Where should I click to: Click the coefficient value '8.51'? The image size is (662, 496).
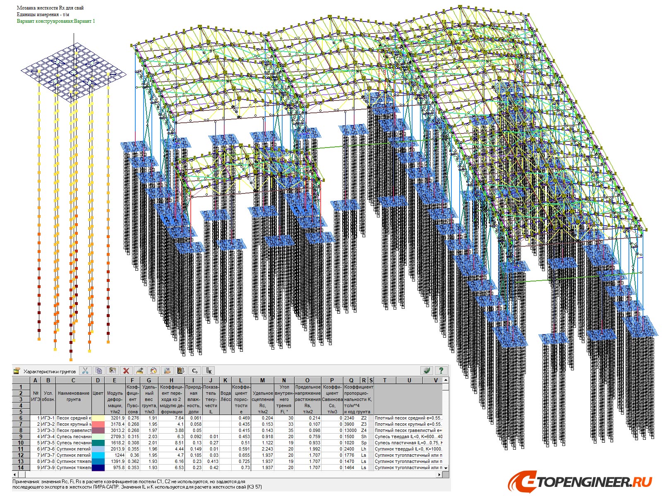pos(179,443)
